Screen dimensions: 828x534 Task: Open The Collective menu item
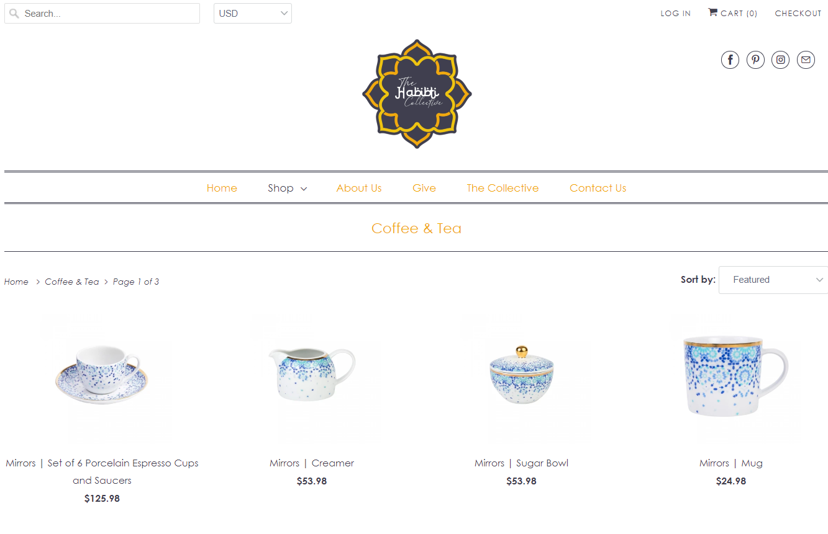503,188
